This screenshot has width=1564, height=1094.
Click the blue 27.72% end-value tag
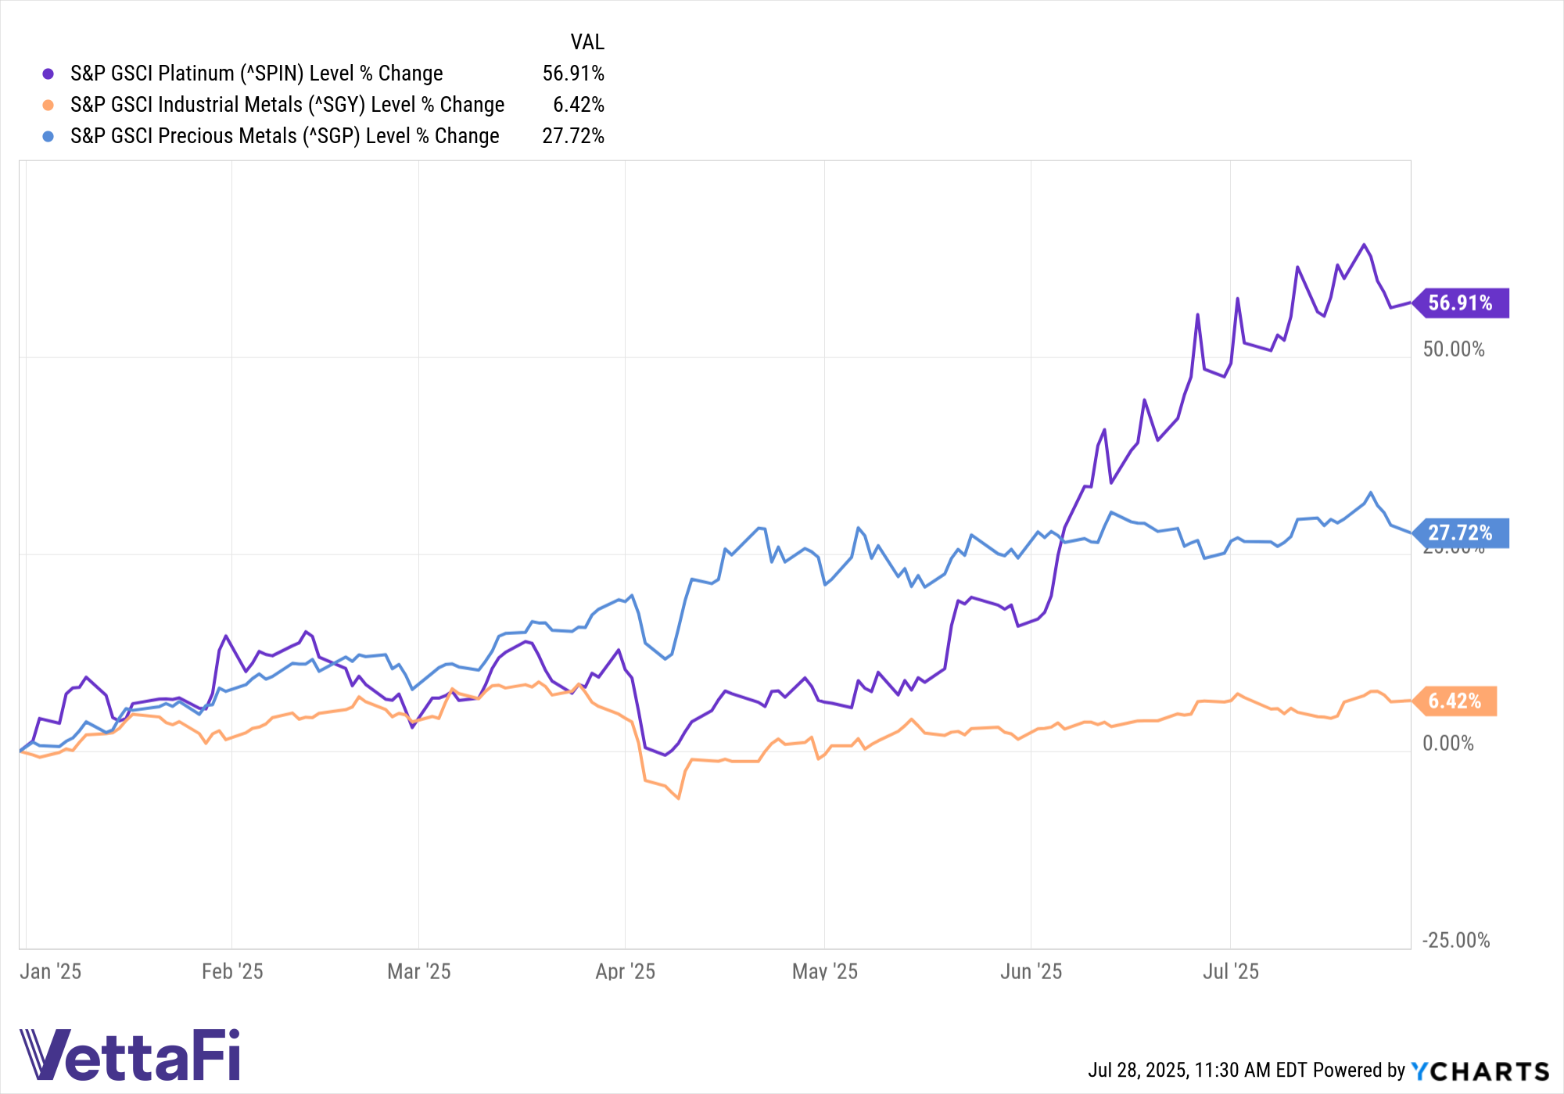pos(1460,533)
